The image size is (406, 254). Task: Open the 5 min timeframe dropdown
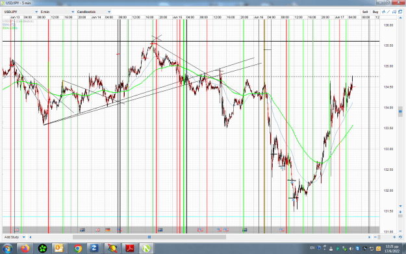coord(57,12)
